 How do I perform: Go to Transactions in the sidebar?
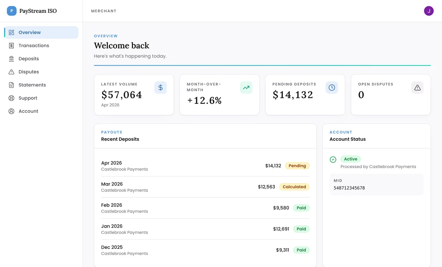41,46
